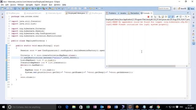Open the EmpBean.java editor tab
196x110 pixels.
13,13
